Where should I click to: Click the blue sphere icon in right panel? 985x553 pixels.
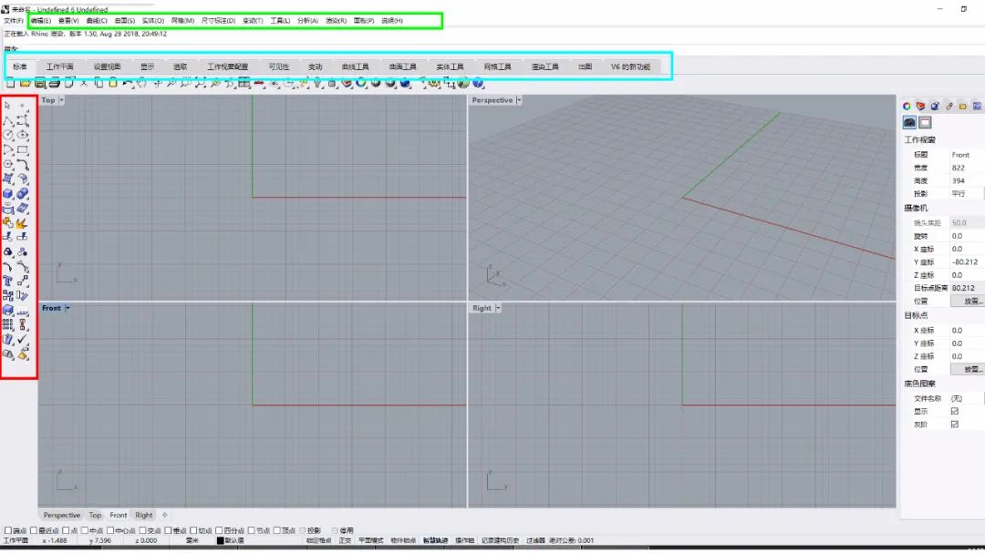click(935, 106)
